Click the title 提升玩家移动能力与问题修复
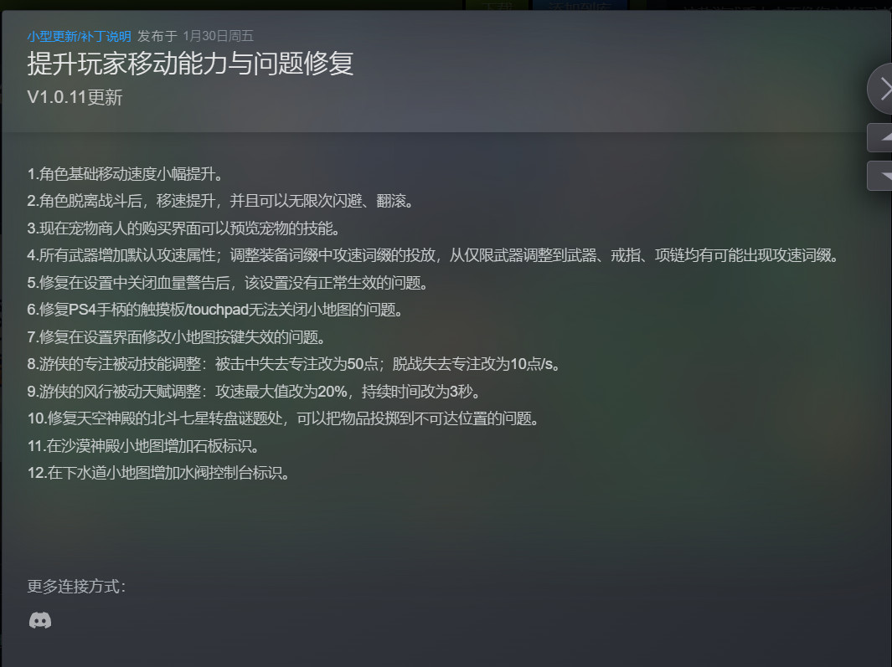The width and height of the screenshot is (892, 667). click(x=190, y=64)
